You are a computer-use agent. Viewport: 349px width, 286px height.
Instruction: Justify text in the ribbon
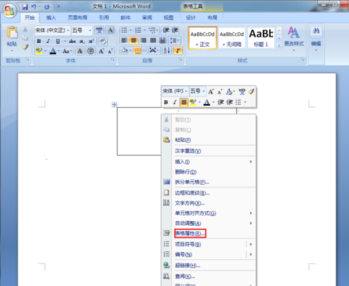point(153,41)
